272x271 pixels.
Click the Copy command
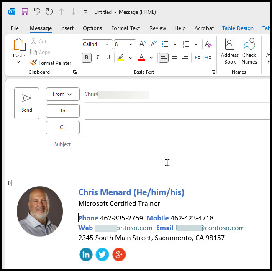click(x=40, y=52)
